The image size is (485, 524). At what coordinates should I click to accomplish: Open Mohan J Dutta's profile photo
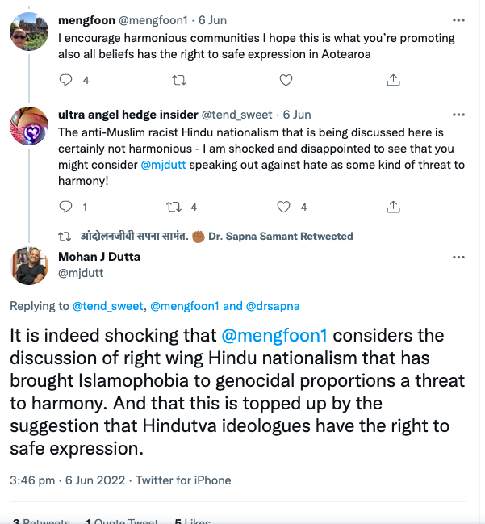(x=29, y=265)
